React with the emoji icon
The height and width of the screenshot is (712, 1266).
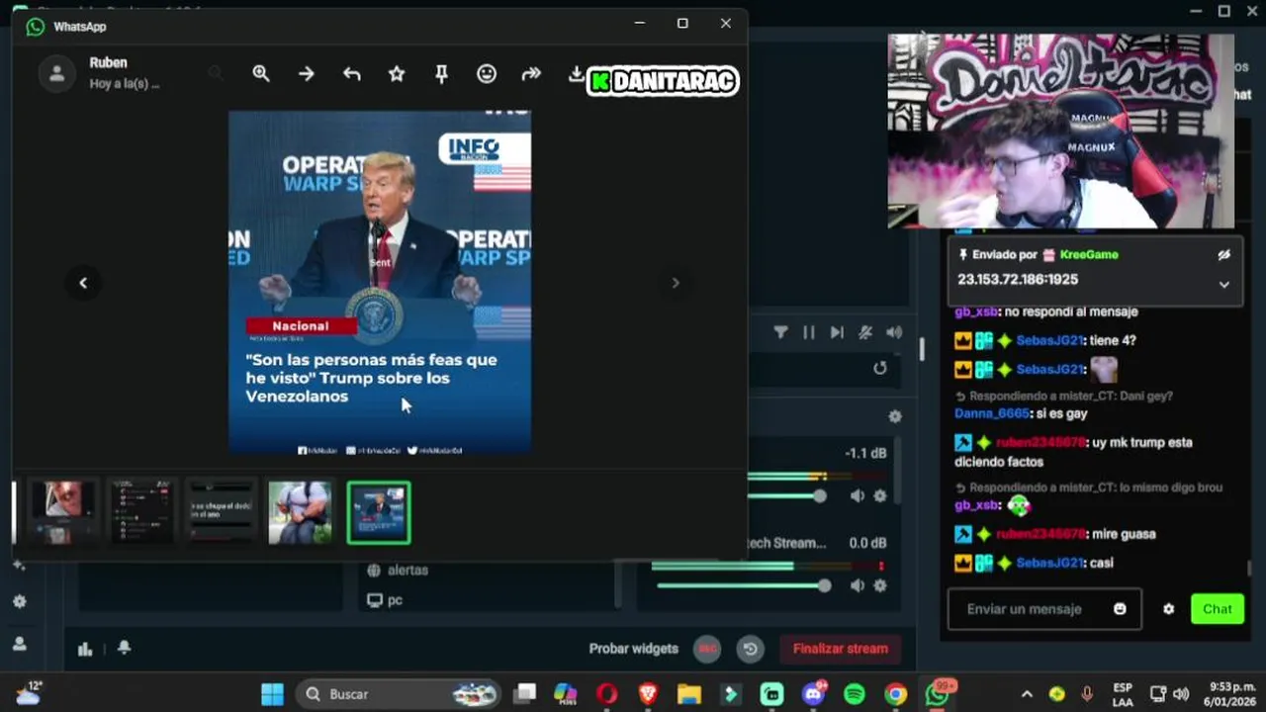pos(487,74)
